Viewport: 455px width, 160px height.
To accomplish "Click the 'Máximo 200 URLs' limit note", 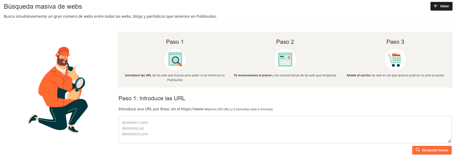I will [238, 109].
